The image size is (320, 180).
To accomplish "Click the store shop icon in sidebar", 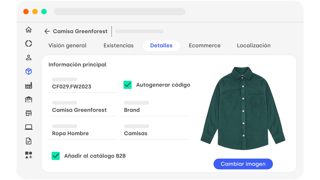I will (x=29, y=113).
